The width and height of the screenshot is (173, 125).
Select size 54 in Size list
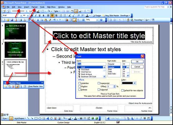pos(124,71)
